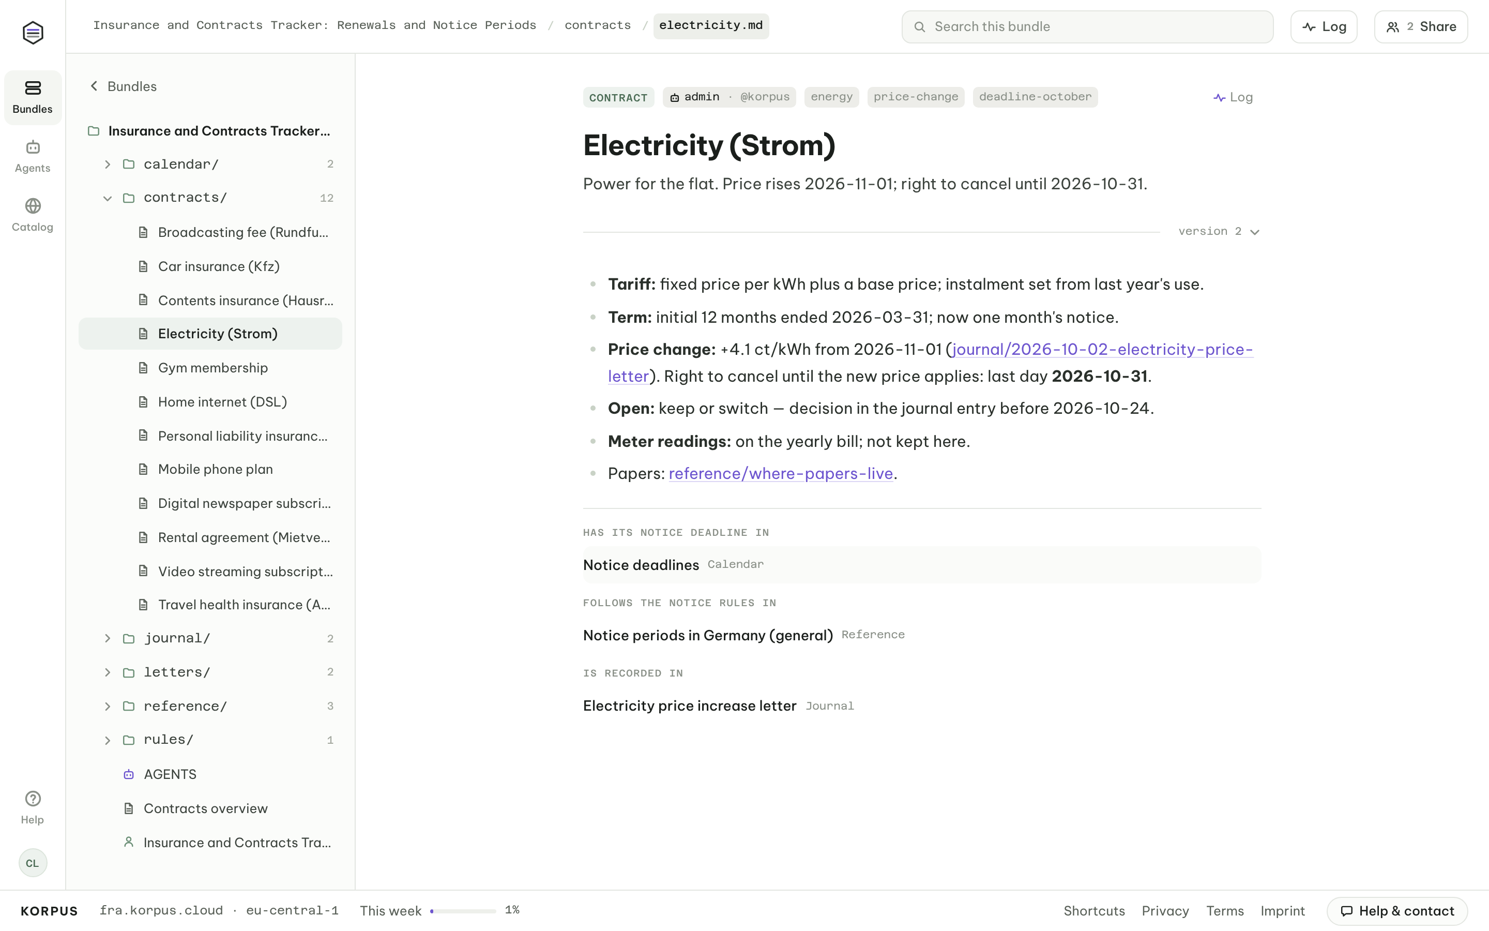Go back to Bundles via arrow
Viewport: 1489px width, 931px height.
click(x=123, y=86)
